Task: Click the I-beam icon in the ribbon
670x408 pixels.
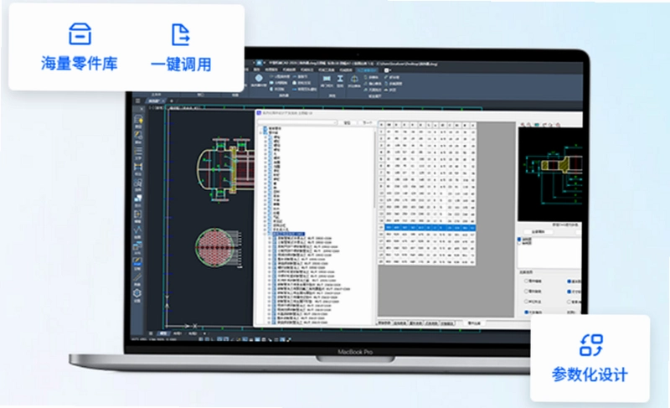Action: (x=340, y=79)
